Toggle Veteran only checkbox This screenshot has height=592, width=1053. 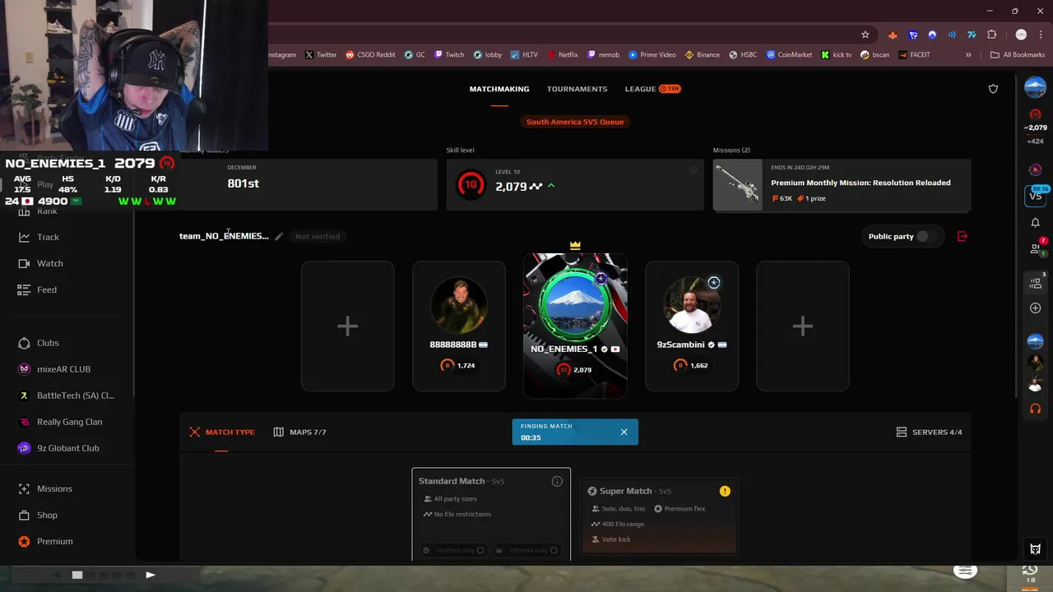click(554, 550)
